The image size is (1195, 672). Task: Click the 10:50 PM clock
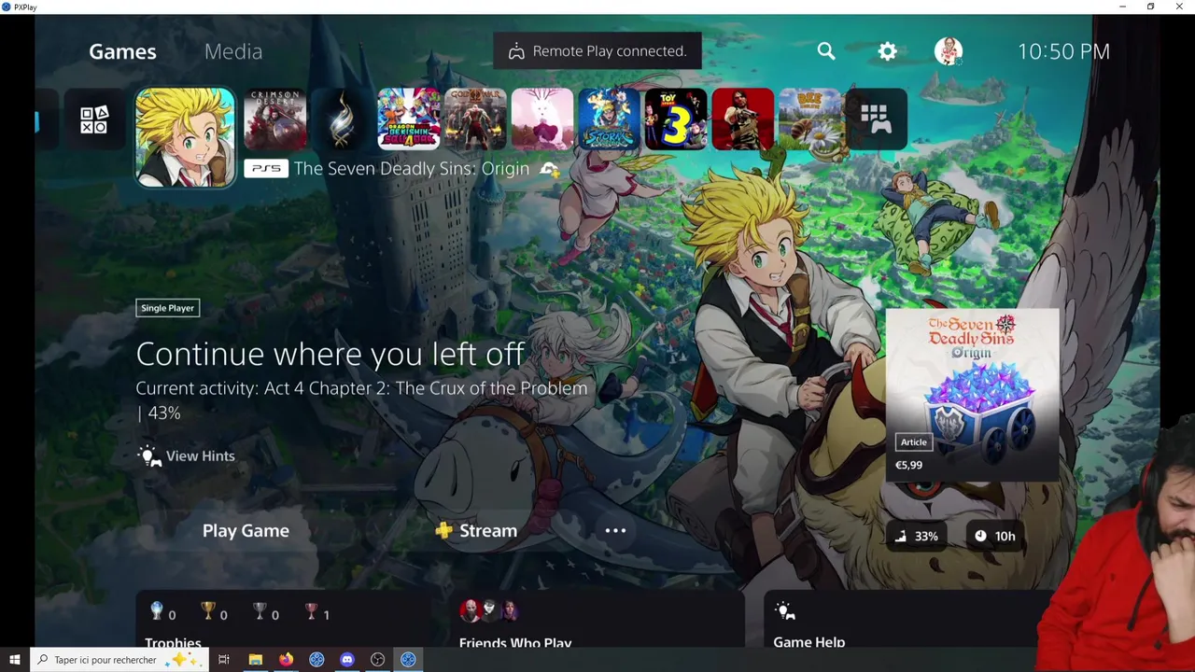(x=1063, y=51)
